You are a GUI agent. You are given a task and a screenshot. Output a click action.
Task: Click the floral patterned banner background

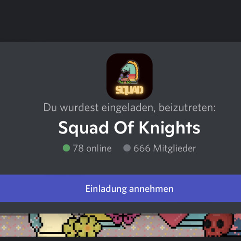coord(14,225)
